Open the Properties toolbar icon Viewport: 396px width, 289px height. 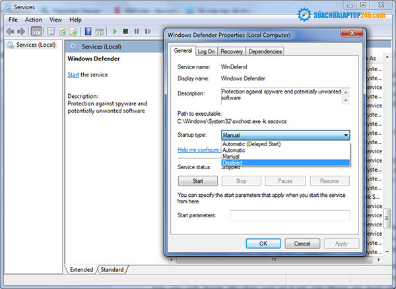tap(51, 32)
